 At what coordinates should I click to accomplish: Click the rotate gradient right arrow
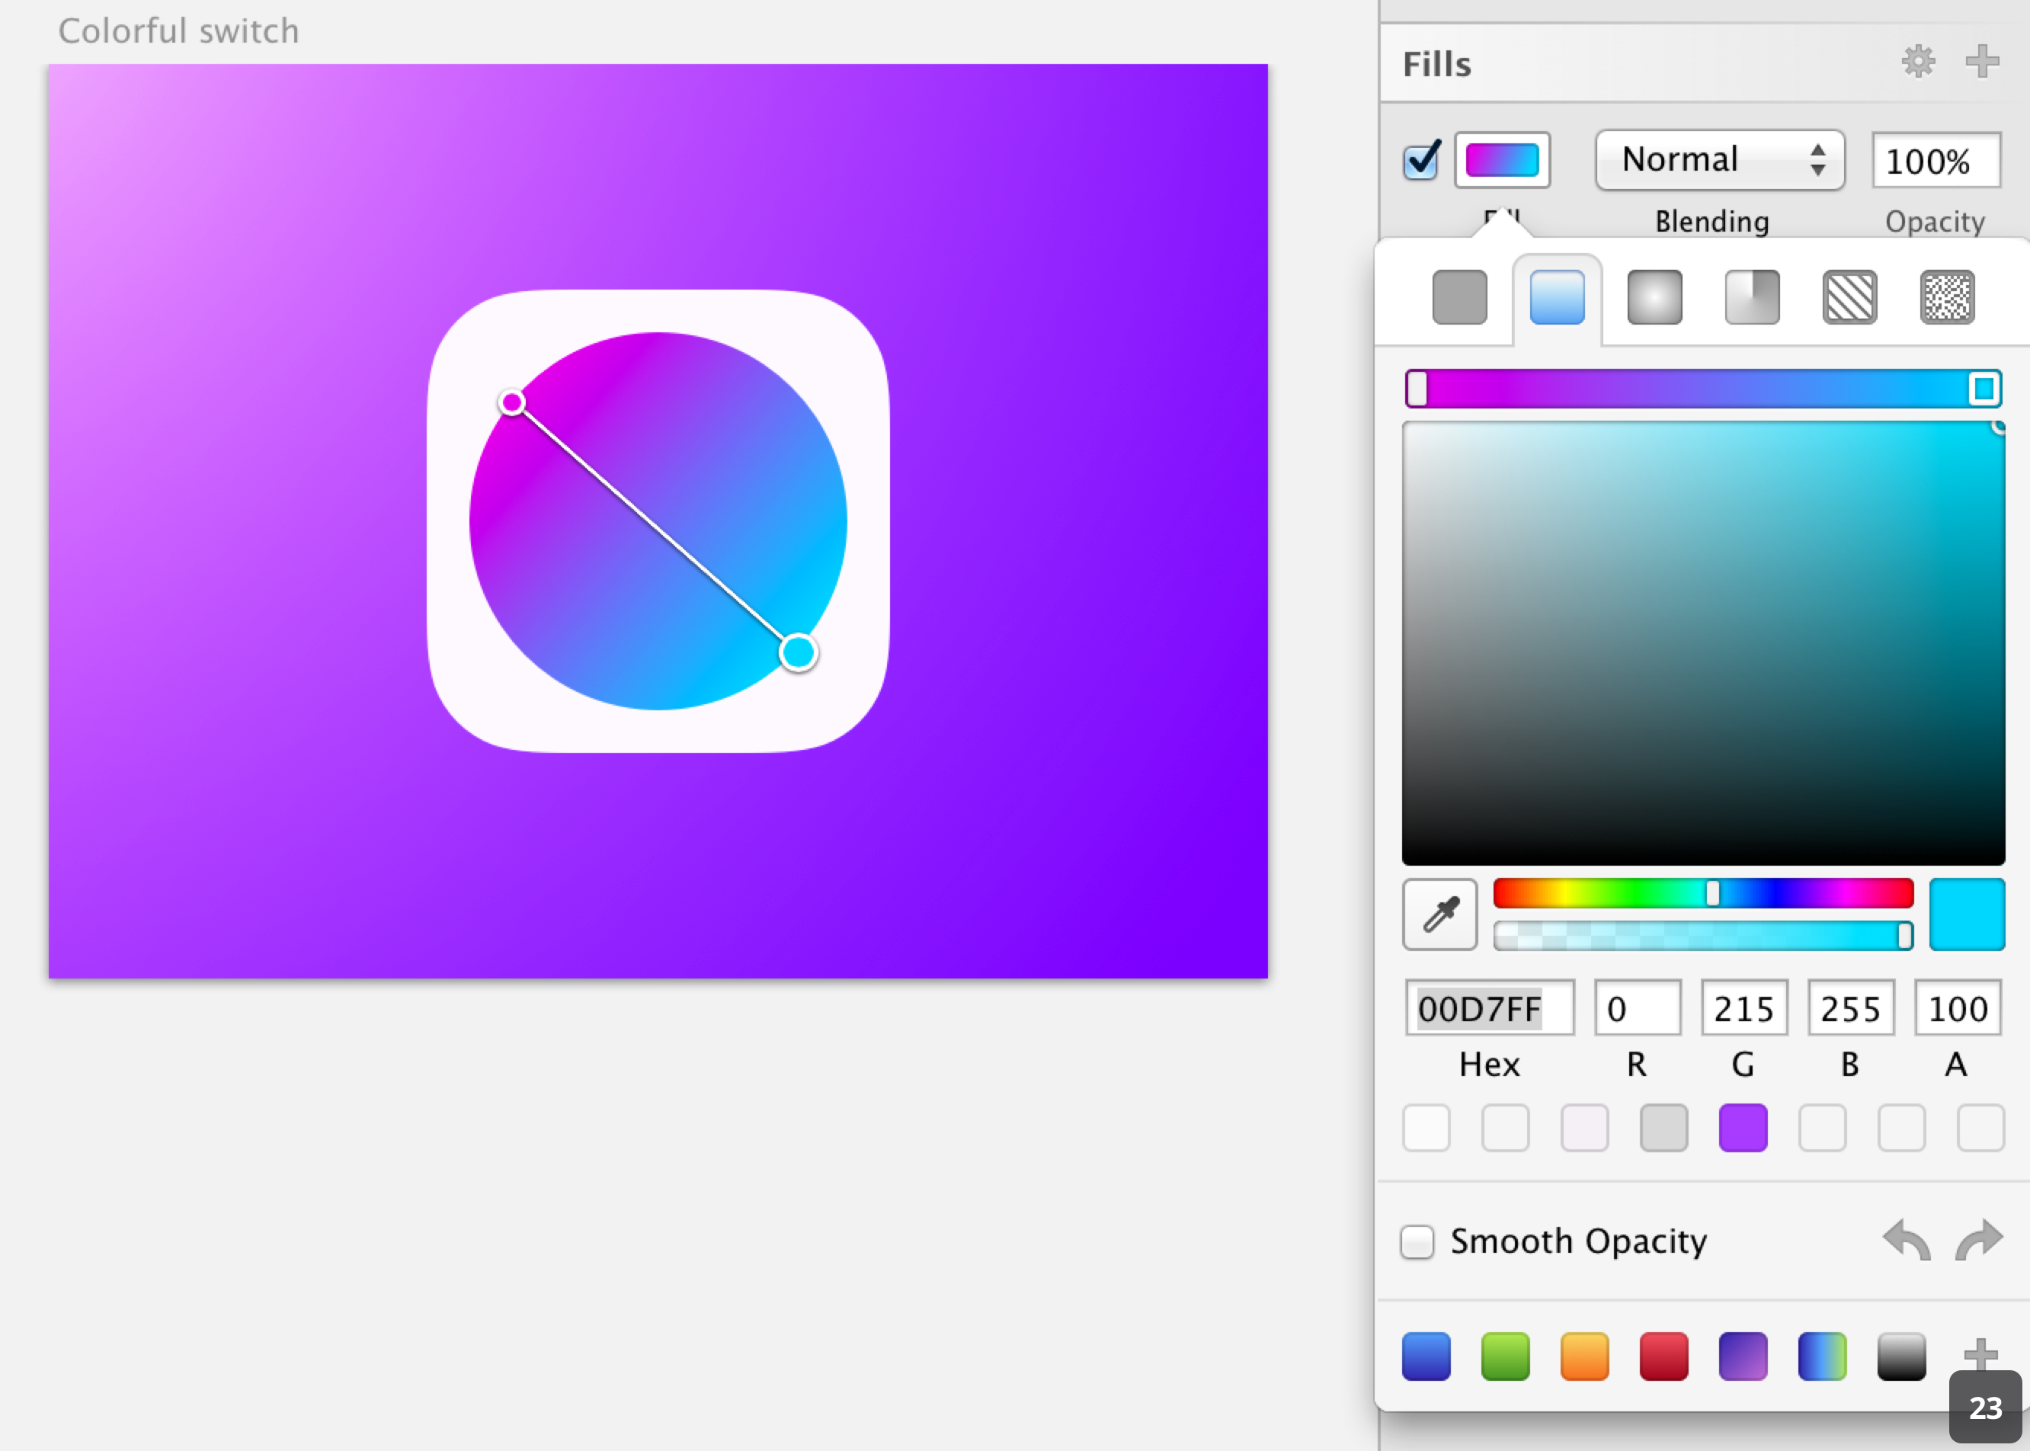coord(1979,1240)
